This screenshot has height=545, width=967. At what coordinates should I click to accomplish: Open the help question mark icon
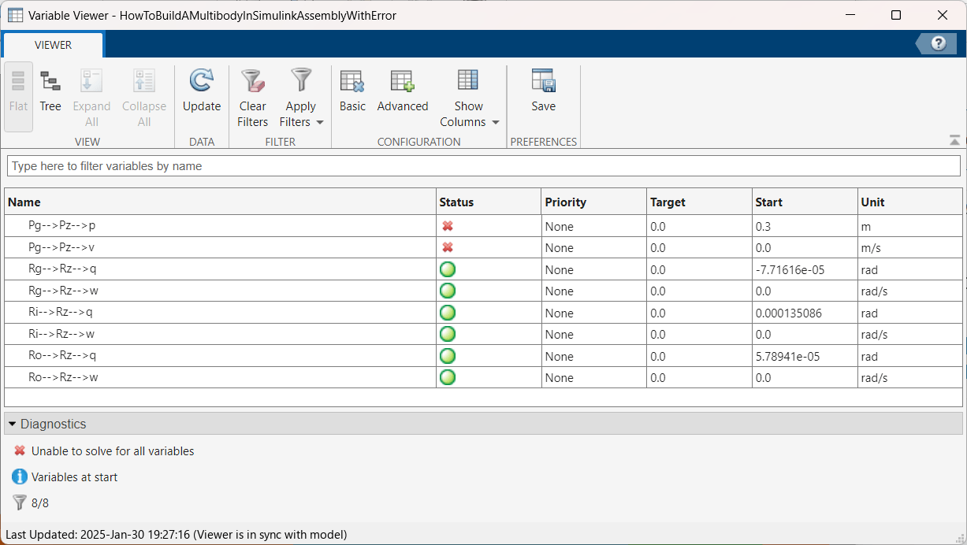[939, 44]
